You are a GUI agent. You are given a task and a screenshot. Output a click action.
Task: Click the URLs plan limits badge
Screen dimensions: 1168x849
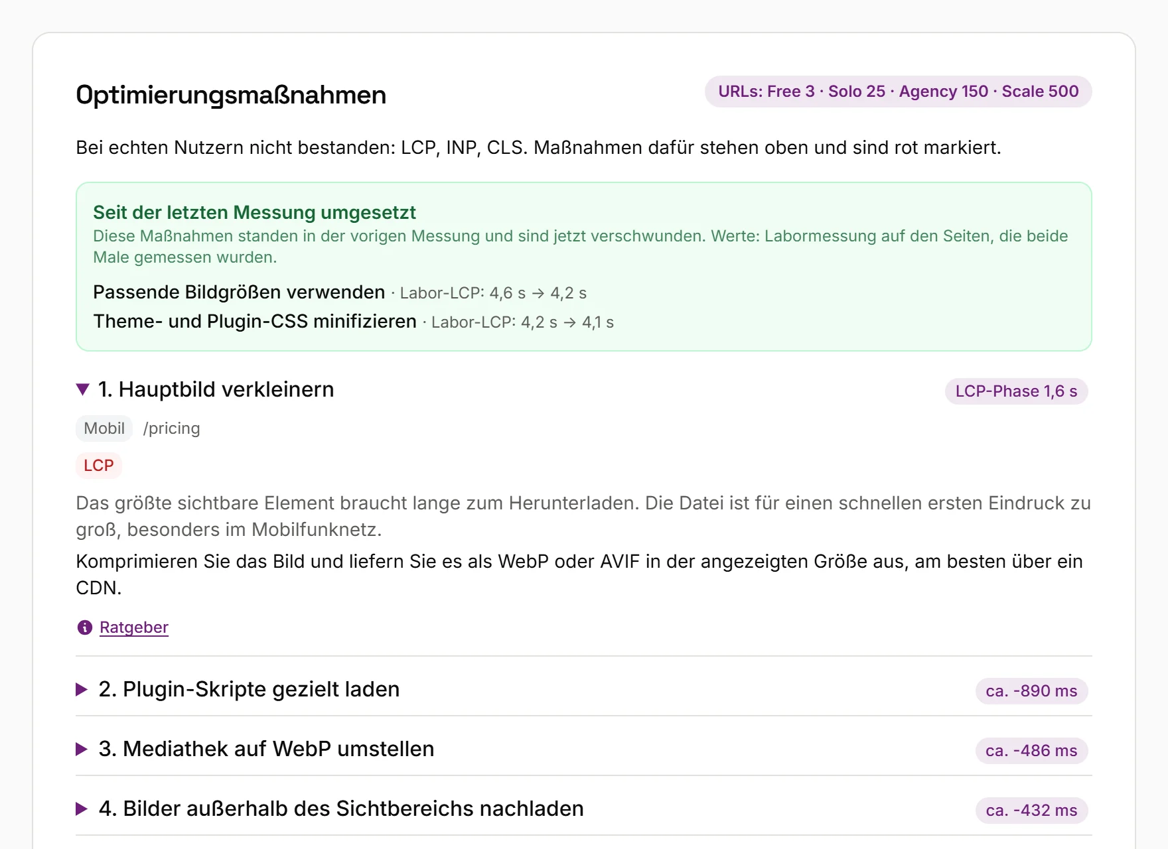coord(899,92)
